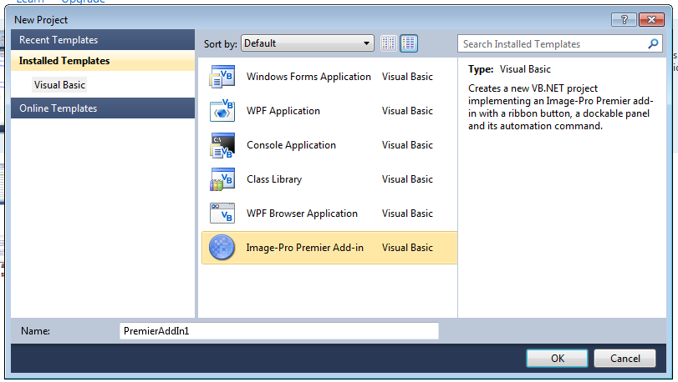Click the project Name input field
The height and width of the screenshot is (382, 678).
279,330
